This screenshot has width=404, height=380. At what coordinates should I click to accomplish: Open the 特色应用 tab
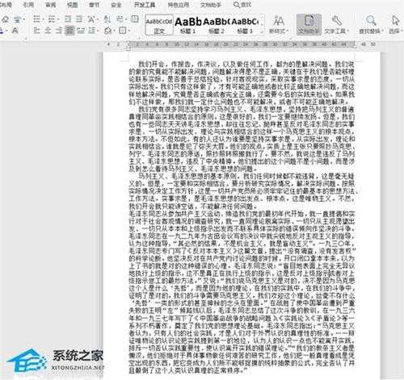[x=179, y=5]
